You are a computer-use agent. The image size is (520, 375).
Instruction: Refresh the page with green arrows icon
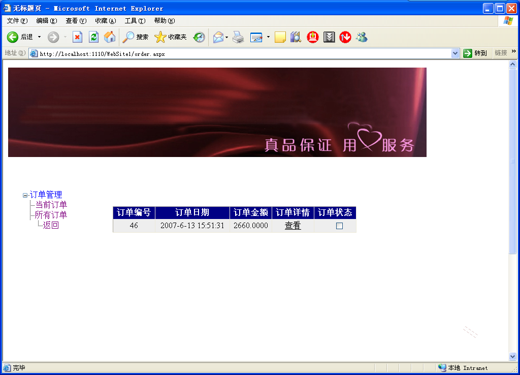click(94, 37)
